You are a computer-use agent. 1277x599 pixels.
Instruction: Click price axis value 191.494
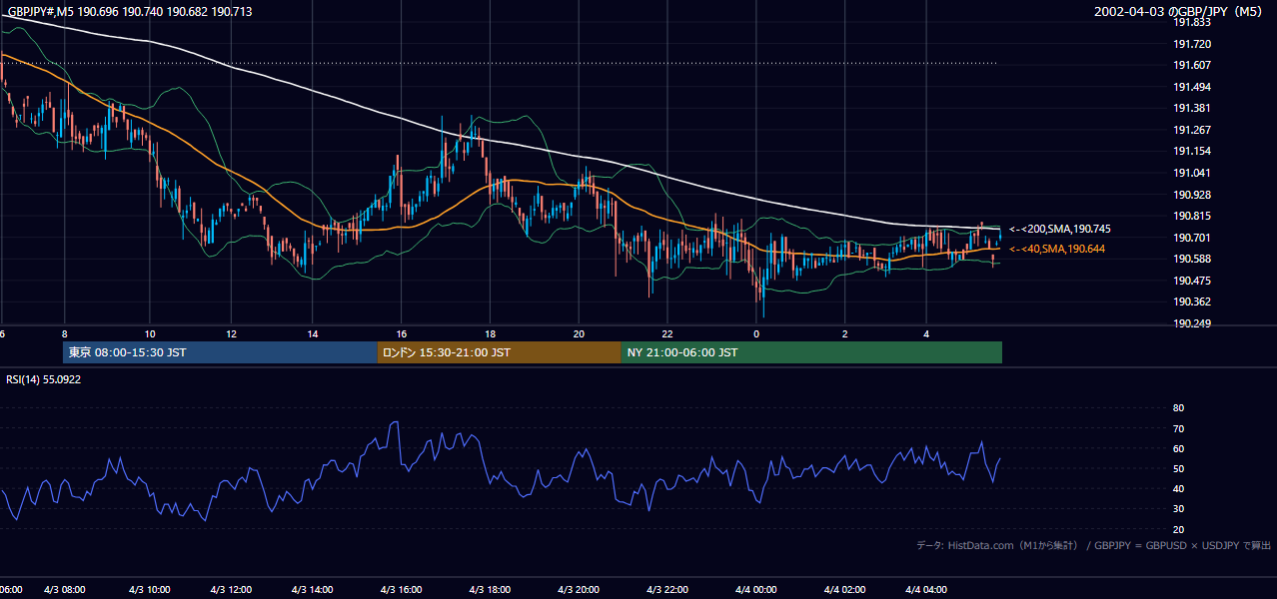[1192, 87]
